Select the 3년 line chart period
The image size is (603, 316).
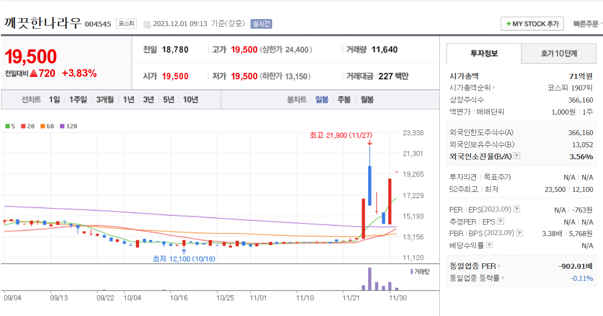click(148, 99)
